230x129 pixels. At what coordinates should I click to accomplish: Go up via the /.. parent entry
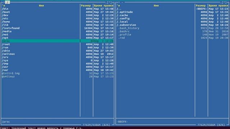[172, 9]
